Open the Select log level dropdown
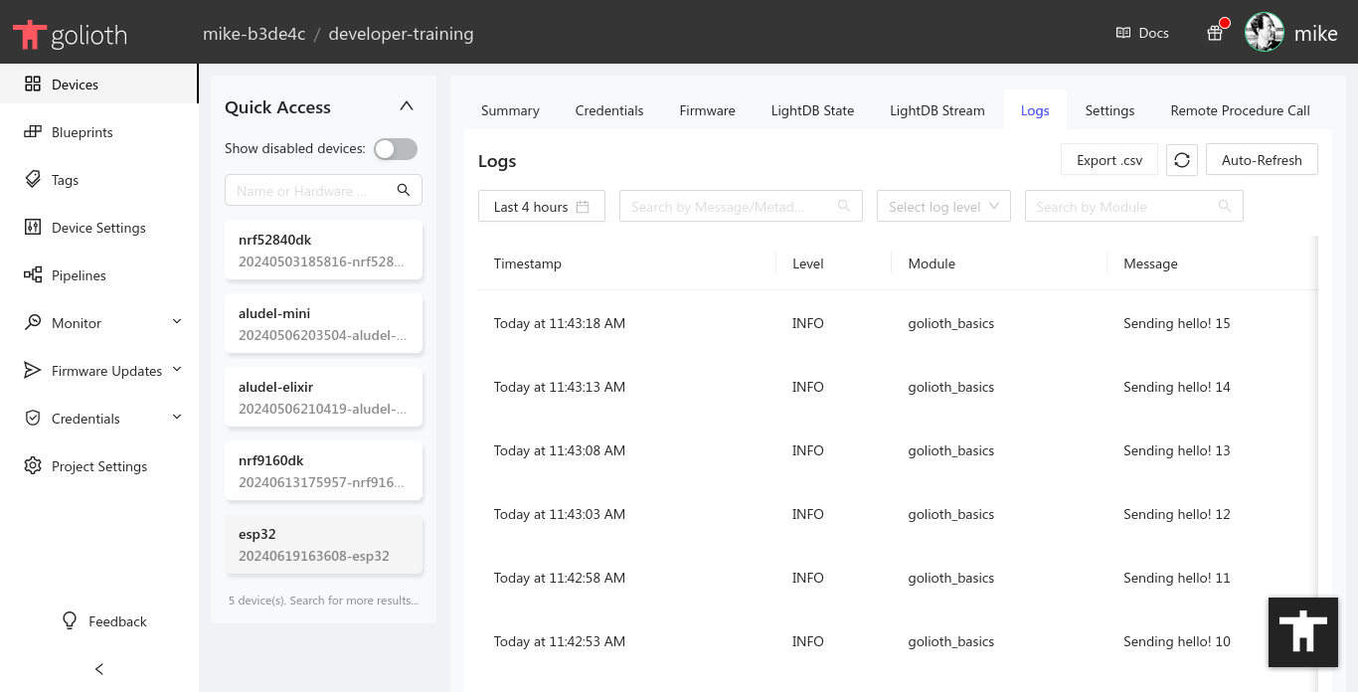The image size is (1358, 692). [942, 206]
